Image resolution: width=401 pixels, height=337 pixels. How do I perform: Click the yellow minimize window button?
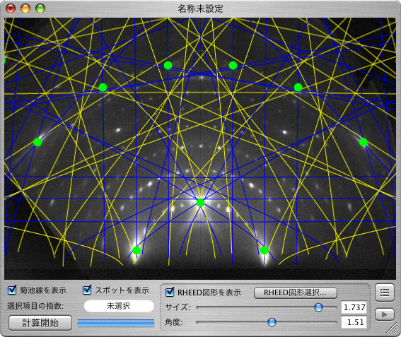coord(25,8)
